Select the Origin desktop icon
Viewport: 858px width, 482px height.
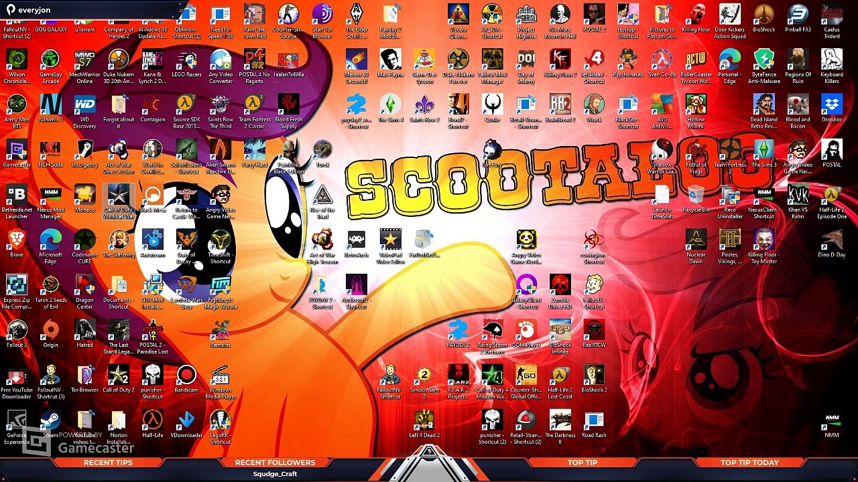(50, 334)
